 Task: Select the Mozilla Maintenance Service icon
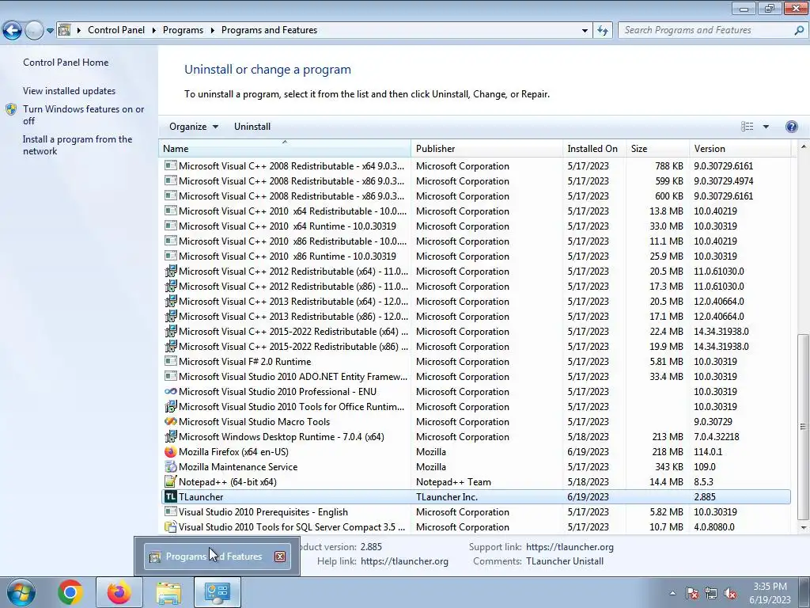coord(171,467)
